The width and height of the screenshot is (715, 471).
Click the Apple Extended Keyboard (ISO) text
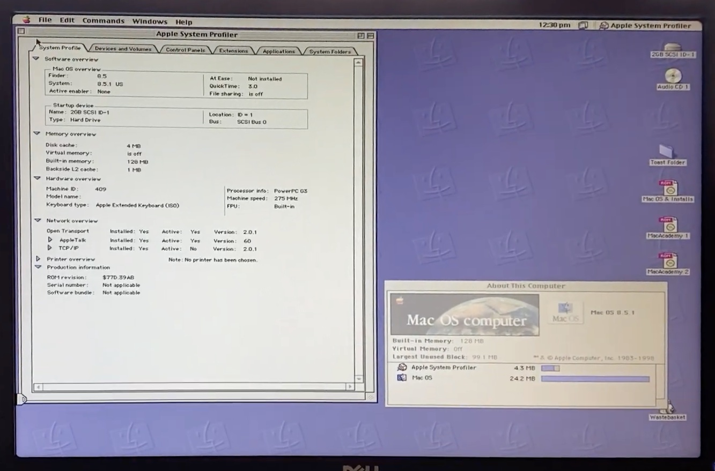click(x=137, y=205)
